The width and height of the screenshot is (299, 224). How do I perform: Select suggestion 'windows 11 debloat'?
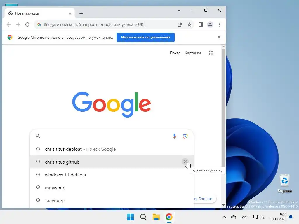(x=112, y=175)
